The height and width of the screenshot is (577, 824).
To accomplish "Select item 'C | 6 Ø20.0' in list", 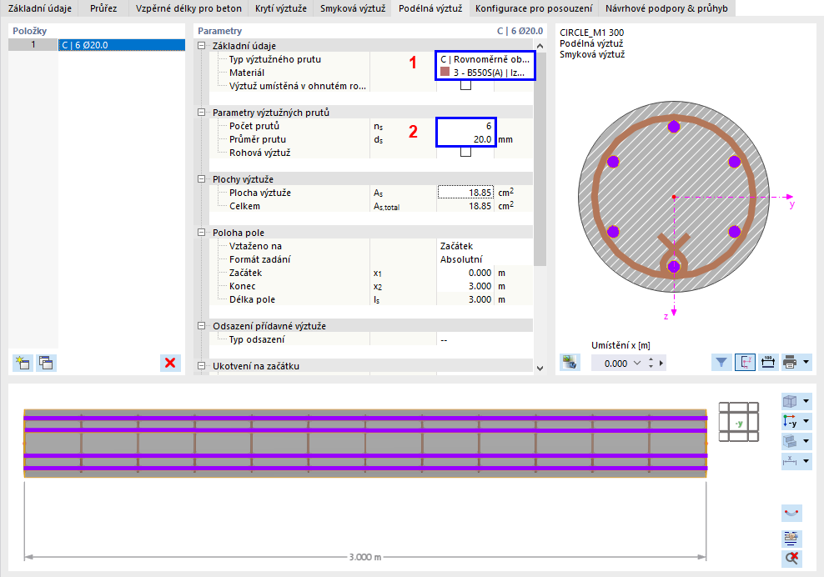I will [x=122, y=45].
